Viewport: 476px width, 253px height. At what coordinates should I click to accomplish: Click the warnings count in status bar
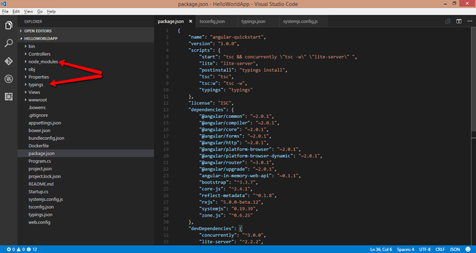click(21, 249)
